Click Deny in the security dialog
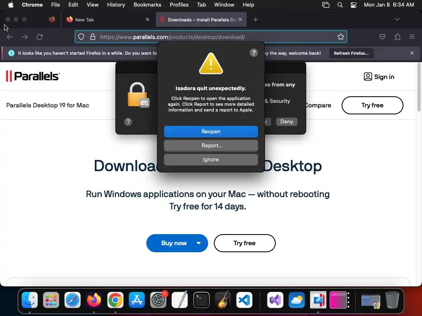 point(287,121)
